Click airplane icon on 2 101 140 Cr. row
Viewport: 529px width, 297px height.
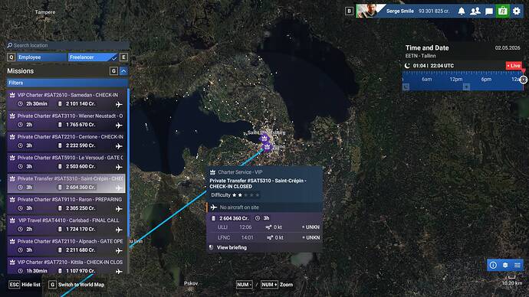[119, 104]
